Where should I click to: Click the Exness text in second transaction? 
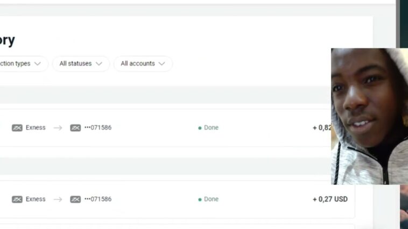(x=36, y=199)
